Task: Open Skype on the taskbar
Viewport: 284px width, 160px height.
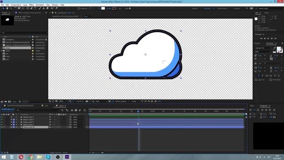Action: click(x=48, y=157)
